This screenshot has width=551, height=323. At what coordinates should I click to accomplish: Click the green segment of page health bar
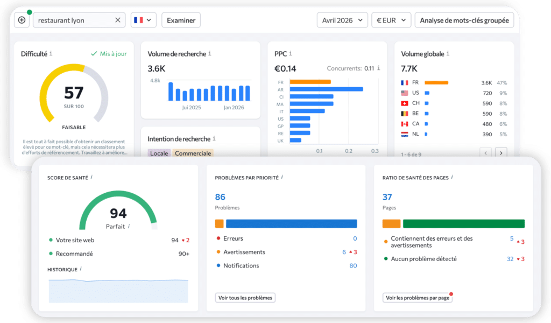[x=463, y=223]
